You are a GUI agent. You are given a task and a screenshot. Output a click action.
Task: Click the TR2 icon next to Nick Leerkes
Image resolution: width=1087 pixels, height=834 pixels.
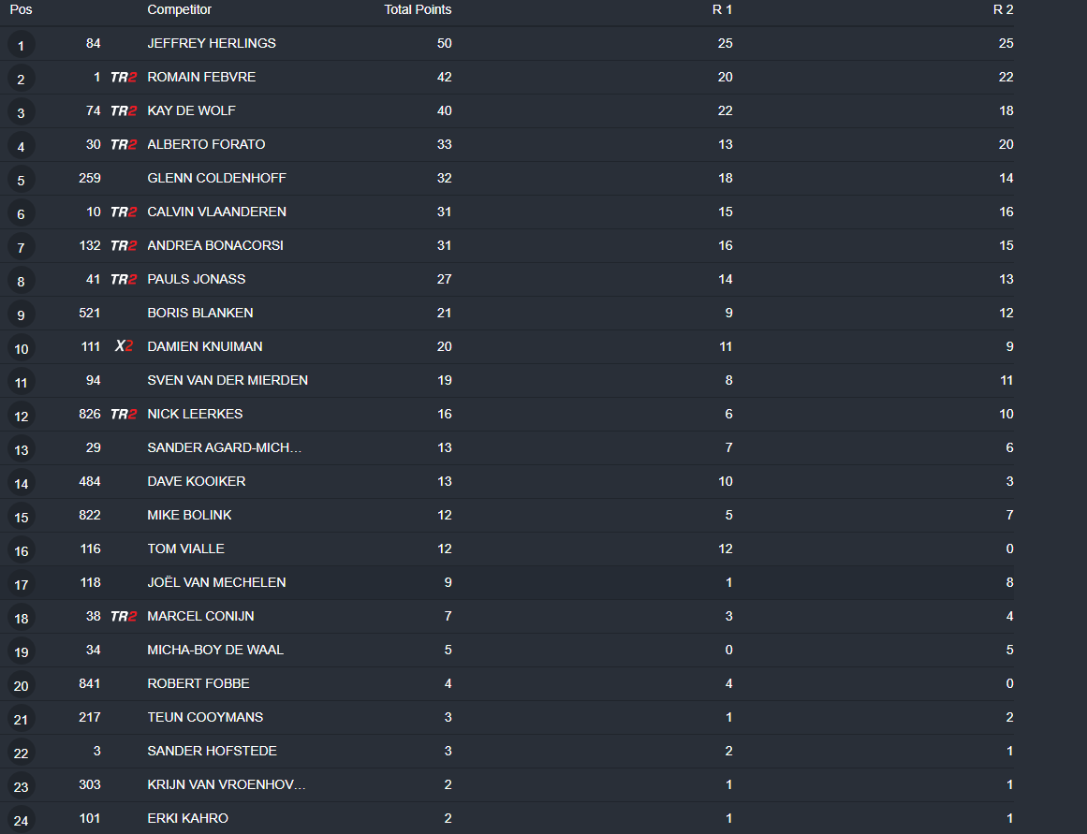[124, 415]
